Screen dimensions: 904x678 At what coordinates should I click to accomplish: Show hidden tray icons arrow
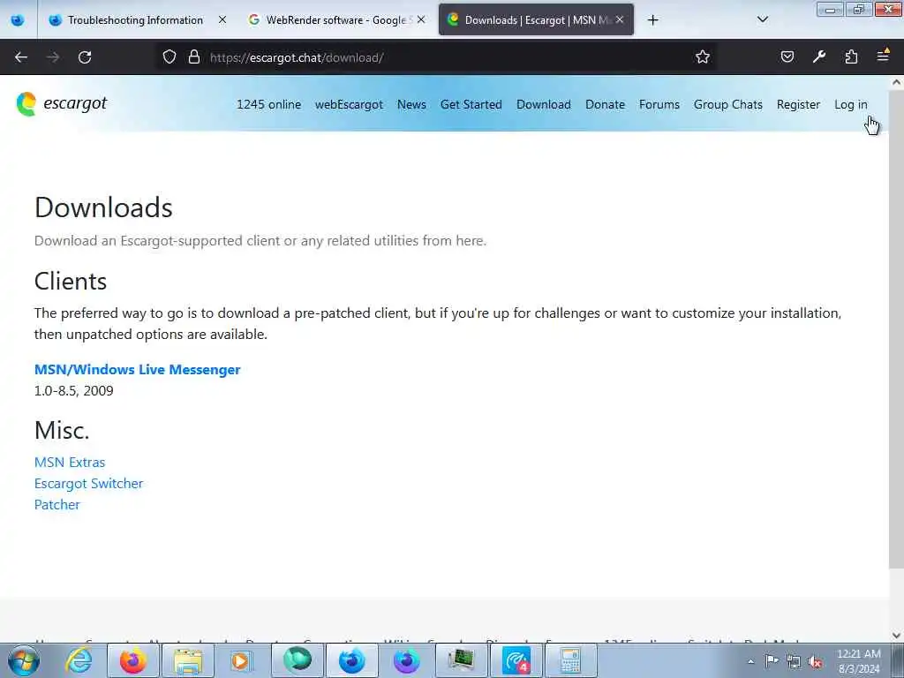point(750,661)
